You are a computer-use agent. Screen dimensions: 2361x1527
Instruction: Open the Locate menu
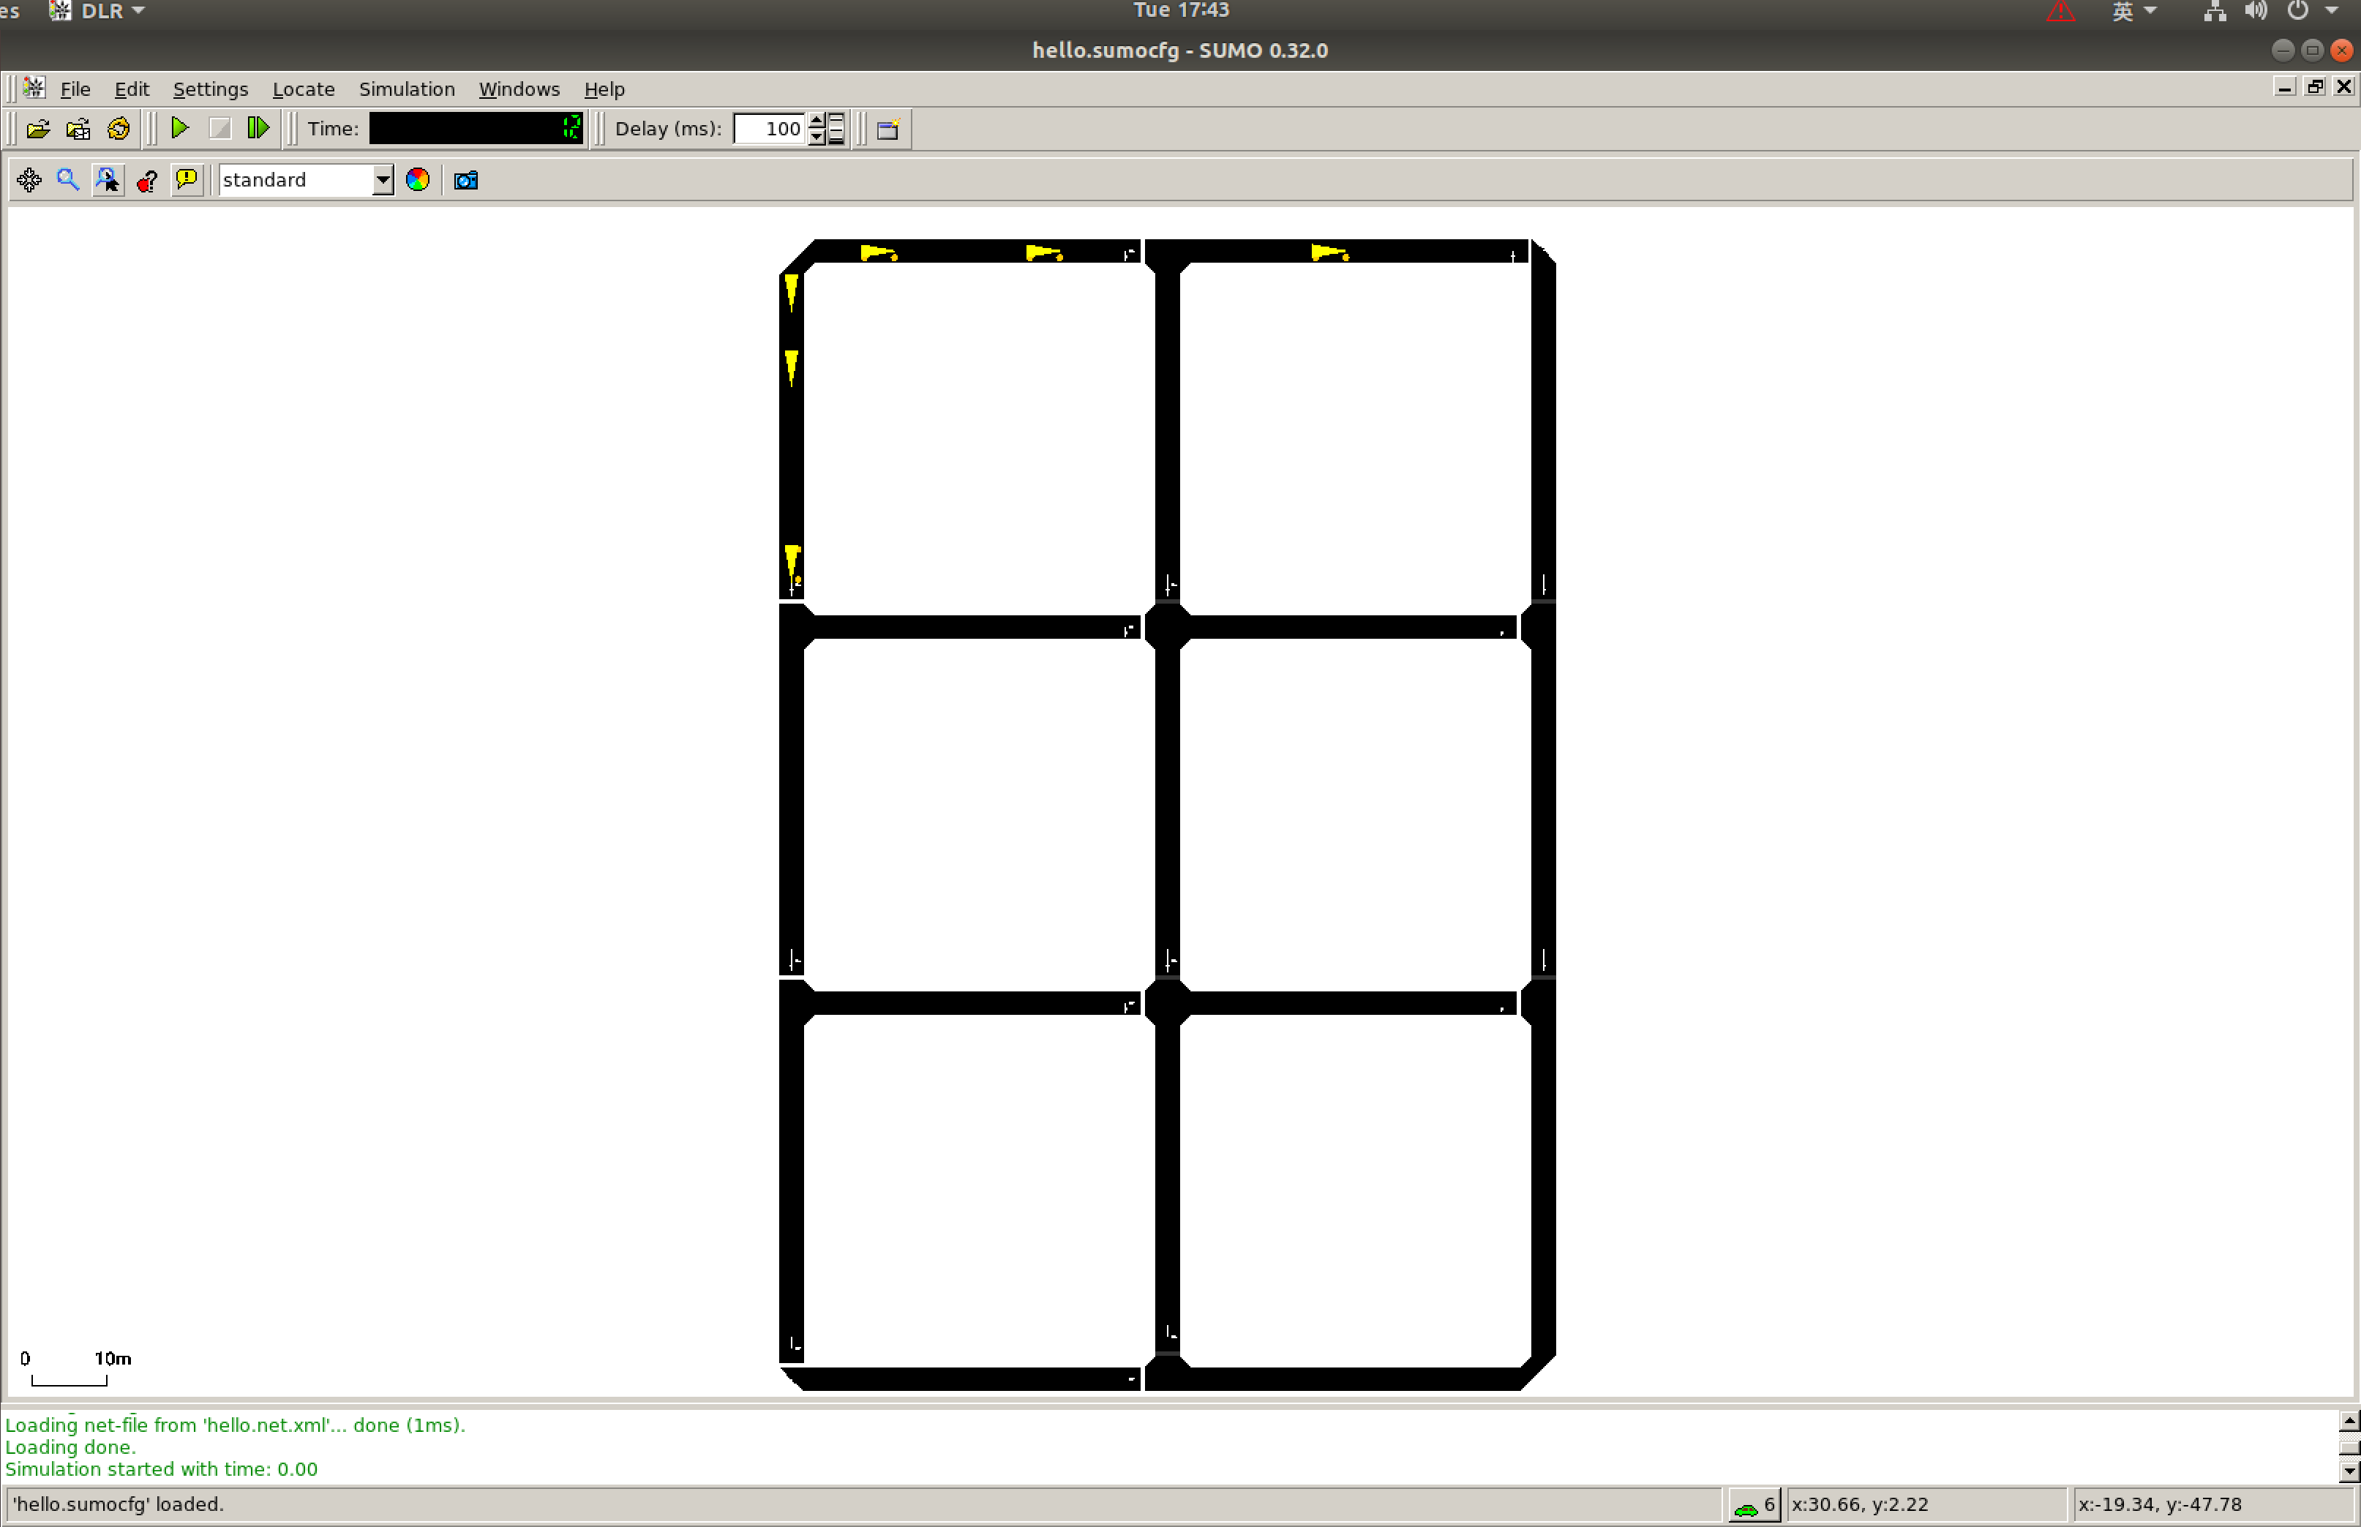[x=302, y=89]
